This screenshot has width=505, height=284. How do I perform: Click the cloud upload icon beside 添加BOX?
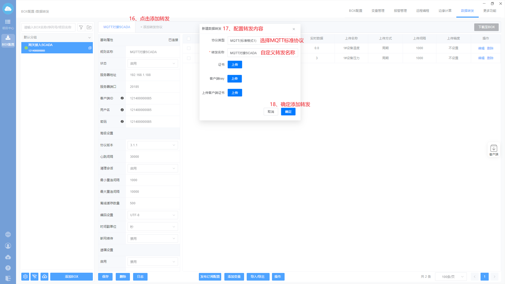tap(44, 277)
